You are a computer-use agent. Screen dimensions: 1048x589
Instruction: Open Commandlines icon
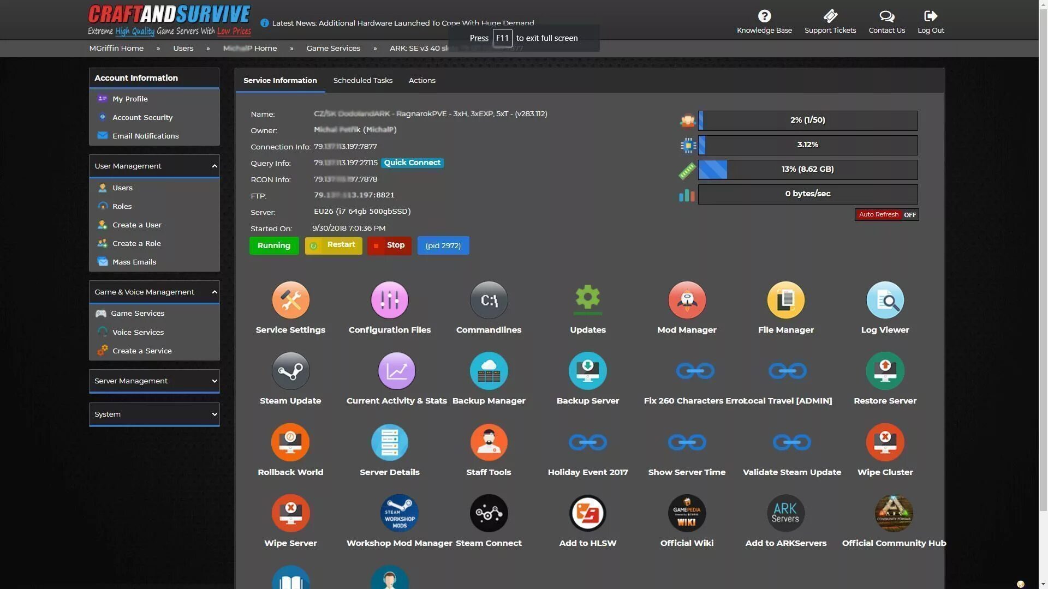[489, 300]
